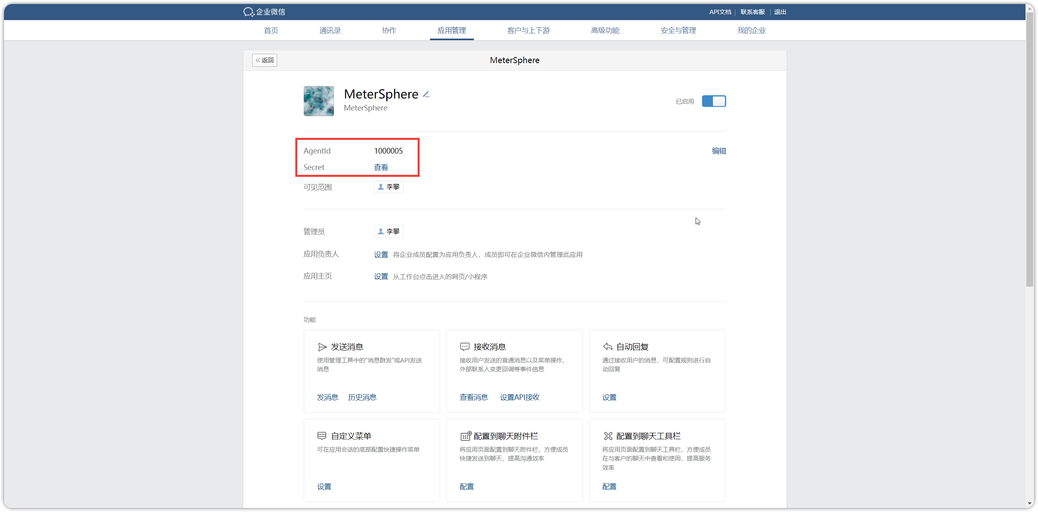Click the scrollbar down arrow
Screen dimensions: 1038x512
click(1030, 503)
